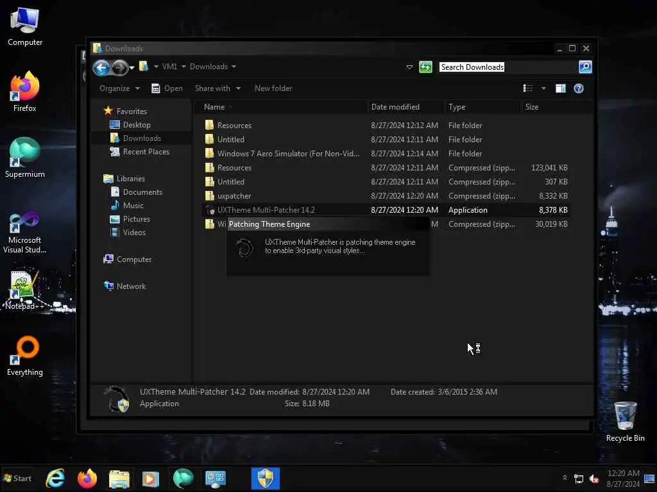Select the Pictures library
657x492 pixels.
130,219
